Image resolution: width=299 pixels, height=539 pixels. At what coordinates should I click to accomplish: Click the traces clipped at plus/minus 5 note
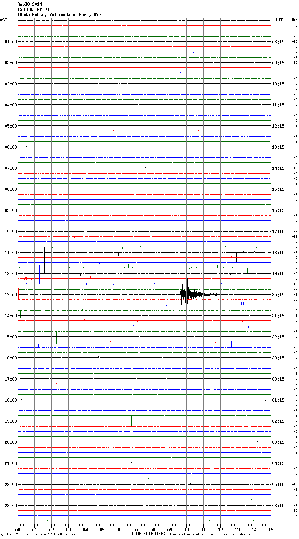pyautogui.click(x=212, y=534)
